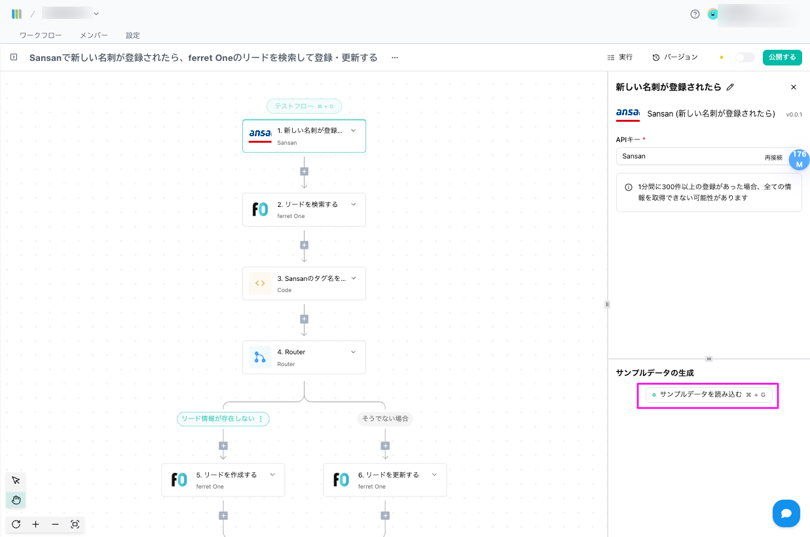The height and width of the screenshot is (537, 810).
Task: Edit trigger name with the pencil icon
Action: (x=731, y=87)
